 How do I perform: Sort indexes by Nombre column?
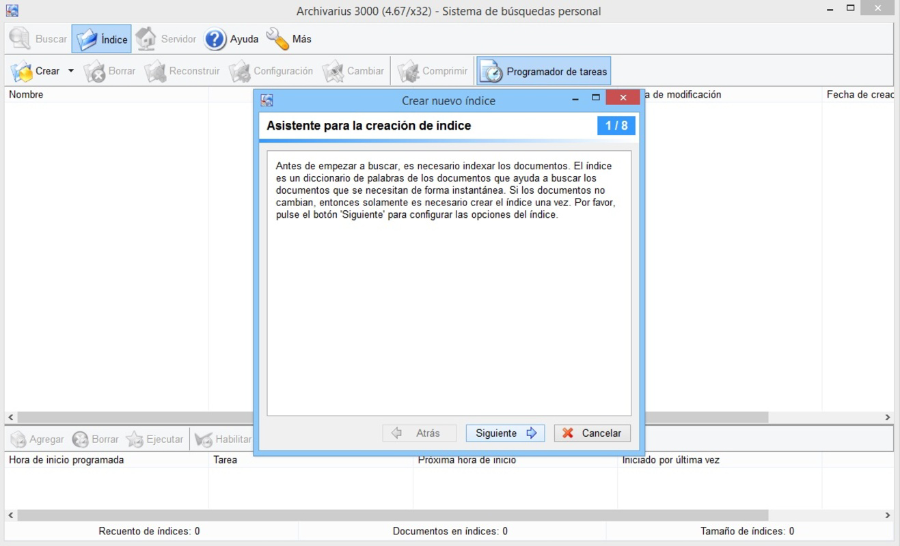107,95
